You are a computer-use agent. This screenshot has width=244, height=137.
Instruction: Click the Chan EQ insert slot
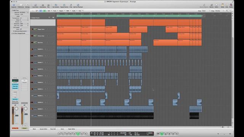pyautogui.click(x=15, y=86)
